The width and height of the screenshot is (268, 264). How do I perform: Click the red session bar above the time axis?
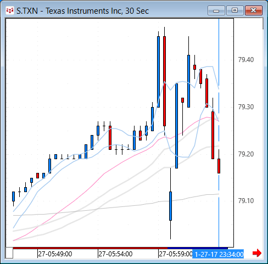pos(90,248)
